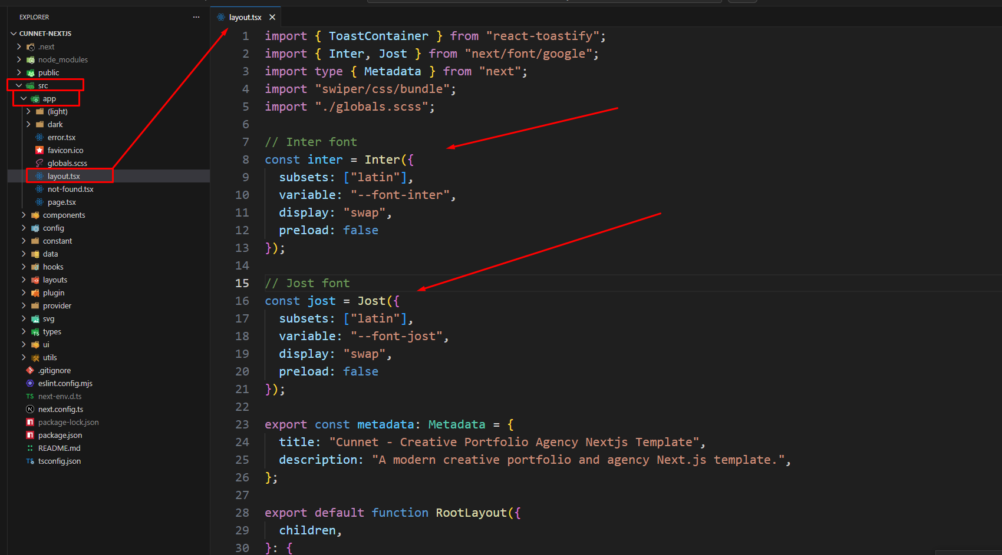1002x555 pixels.
Task: Click the package.json npm icon
Action: pyautogui.click(x=30, y=435)
